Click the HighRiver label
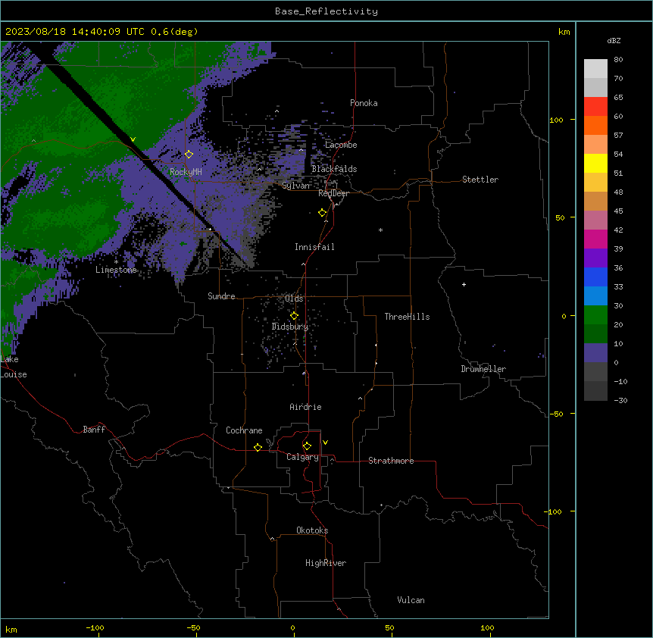Image resolution: width=653 pixels, height=638 pixels. (326, 563)
